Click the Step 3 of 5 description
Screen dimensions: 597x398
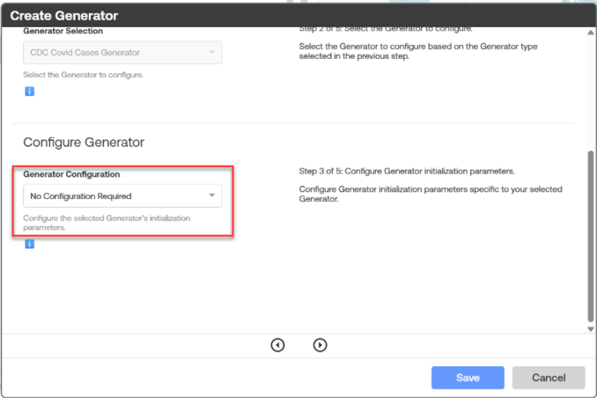(407, 172)
